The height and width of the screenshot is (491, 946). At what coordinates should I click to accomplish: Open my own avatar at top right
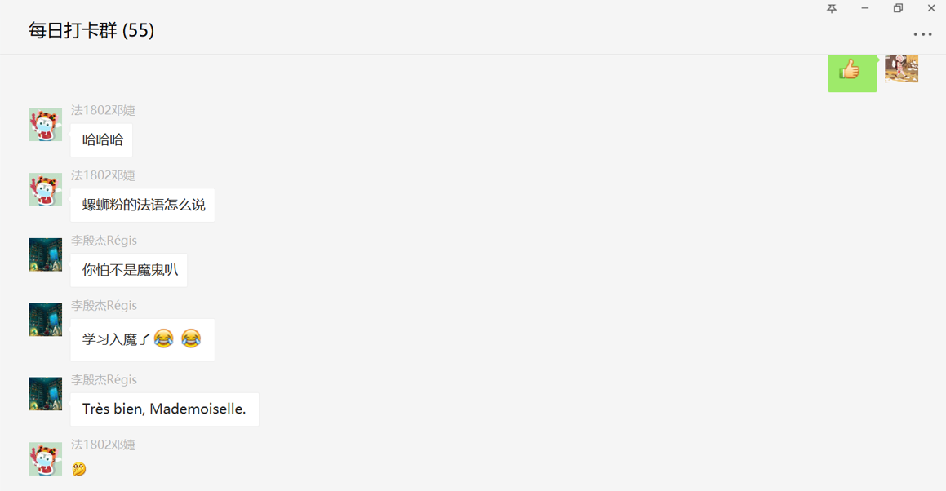click(x=901, y=69)
